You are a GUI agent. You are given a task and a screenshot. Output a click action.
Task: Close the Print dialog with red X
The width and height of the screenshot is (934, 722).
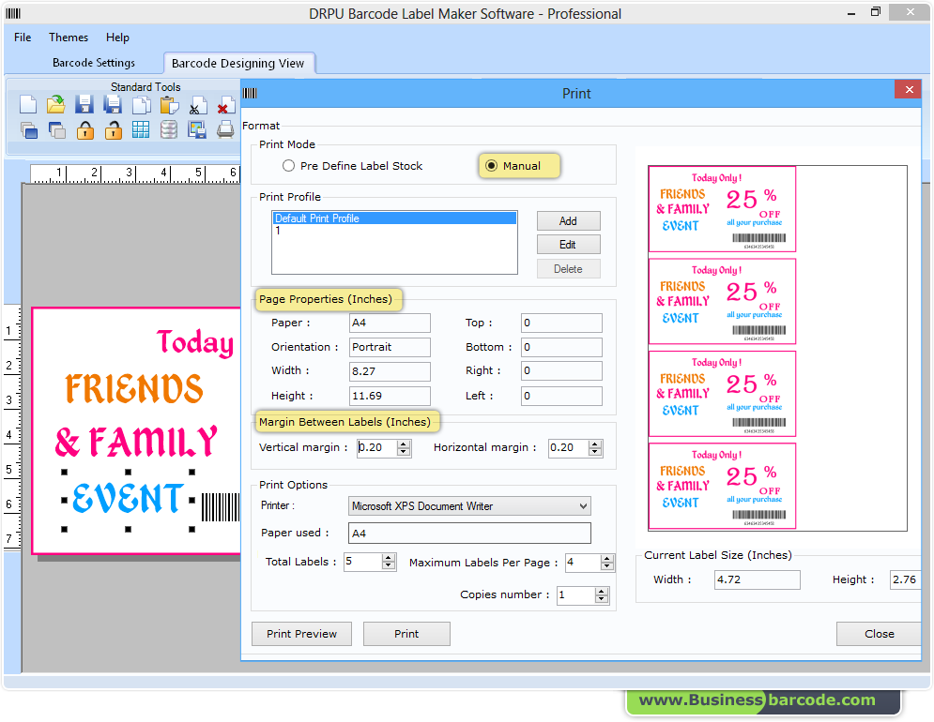click(909, 89)
